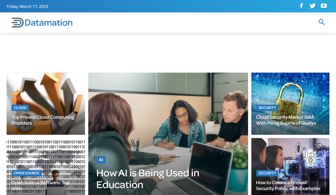Viewport: 336px width, 195px height.
Task: Open "Open Source Software: Top Sites" headline
Action: (x=40, y=185)
